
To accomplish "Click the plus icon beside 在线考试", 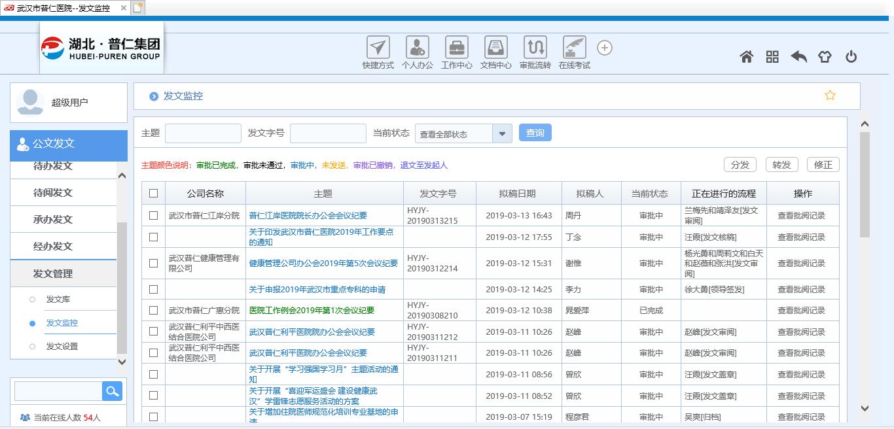I will tap(604, 47).
